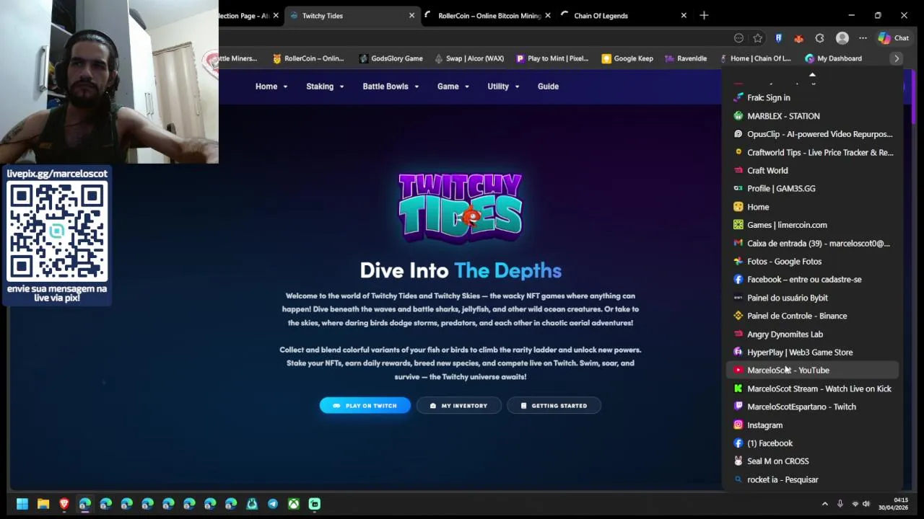Expand the Game navigation dropdown

(453, 86)
